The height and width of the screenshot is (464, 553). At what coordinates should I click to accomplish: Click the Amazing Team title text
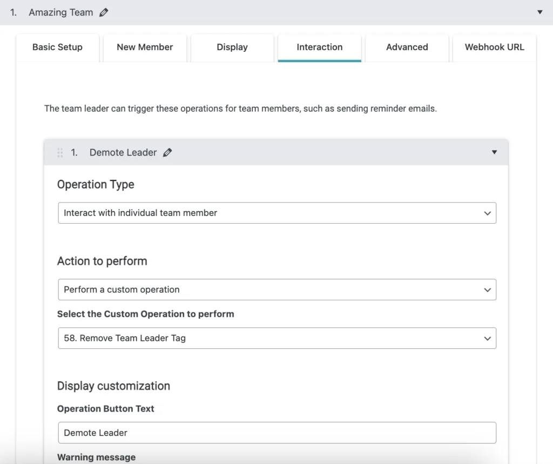[60, 12]
